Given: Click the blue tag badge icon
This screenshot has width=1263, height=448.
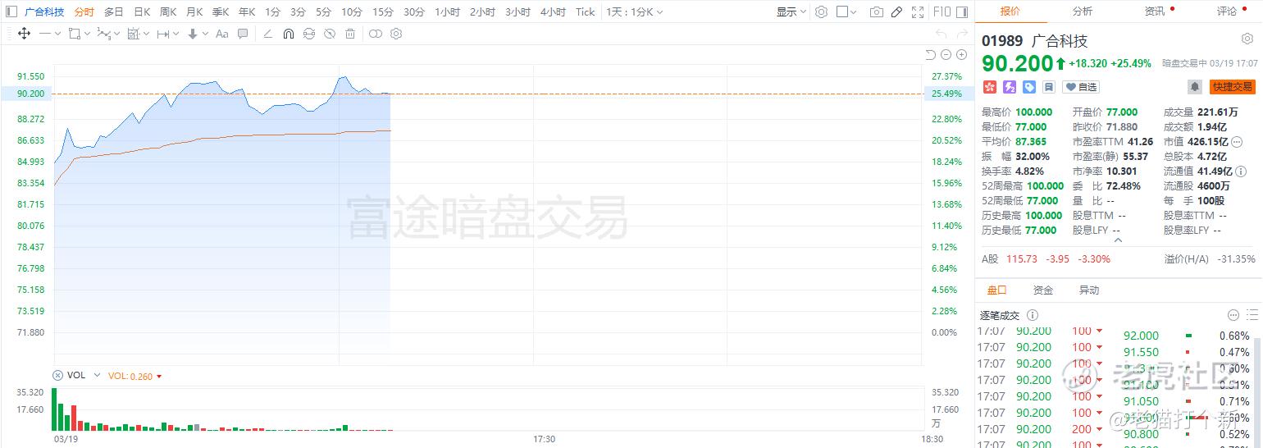Looking at the screenshot, I should (x=1029, y=87).
